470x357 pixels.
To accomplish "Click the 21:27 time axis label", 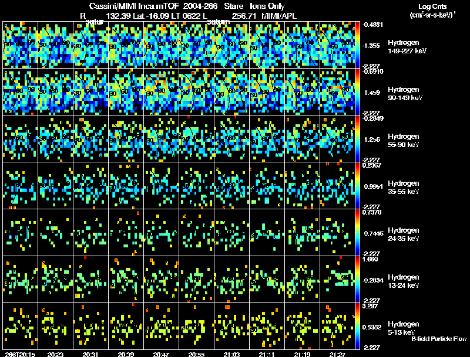I will [x=337, y=354].
